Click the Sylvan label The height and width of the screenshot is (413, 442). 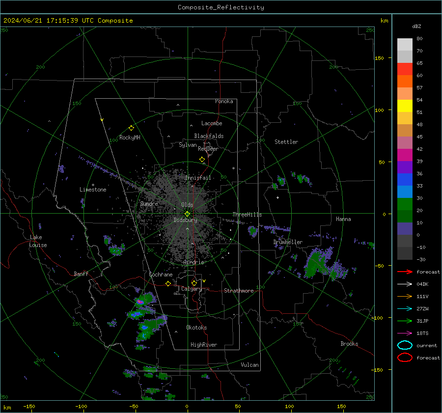pos(188,145)
